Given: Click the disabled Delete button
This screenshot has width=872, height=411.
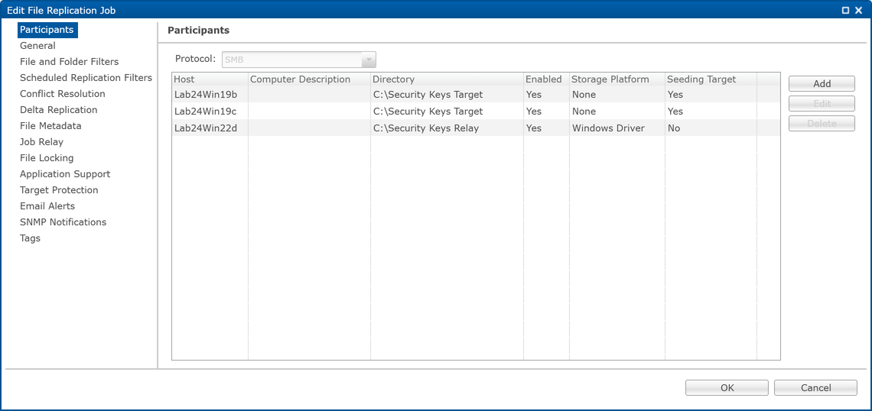Looking at the screenshot, I should [822, 123].
